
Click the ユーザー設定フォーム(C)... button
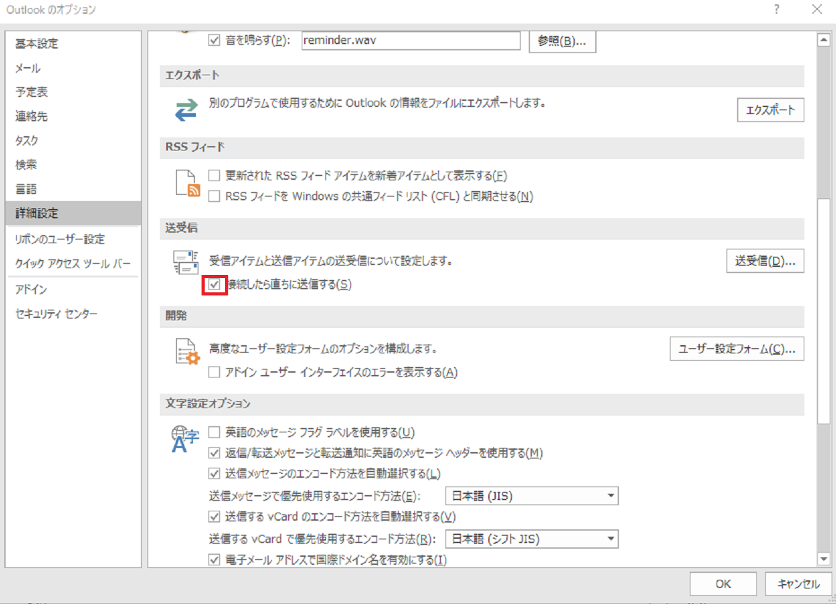[736, 349]
